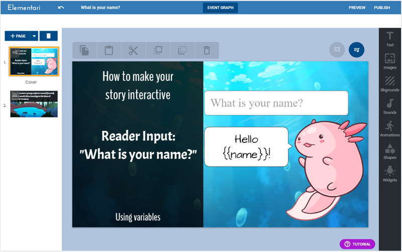Open the Tutorial help button
Viewport: 402px width, 252px height.
pos(357,244)
